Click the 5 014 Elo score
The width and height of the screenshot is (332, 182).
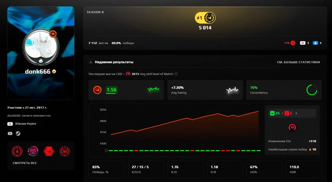pyautogui.click(x=205, y=28)
